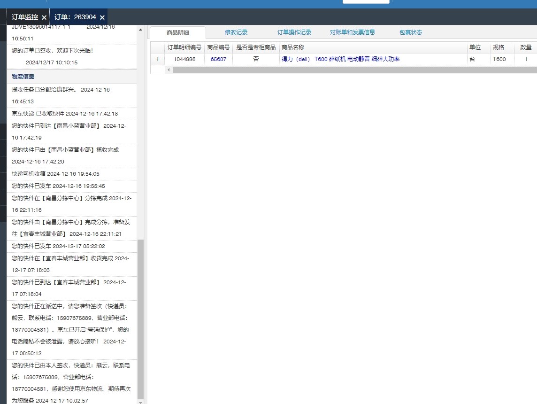Screen dimensions: 537x404
Task: Close the 订单监控 tab
Action: (44, 17)
